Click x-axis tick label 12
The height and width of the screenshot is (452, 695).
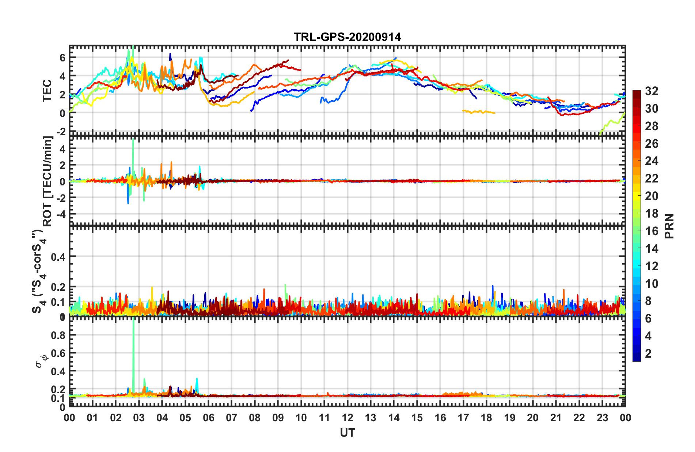pyautogui.click(x=347, y=418)
